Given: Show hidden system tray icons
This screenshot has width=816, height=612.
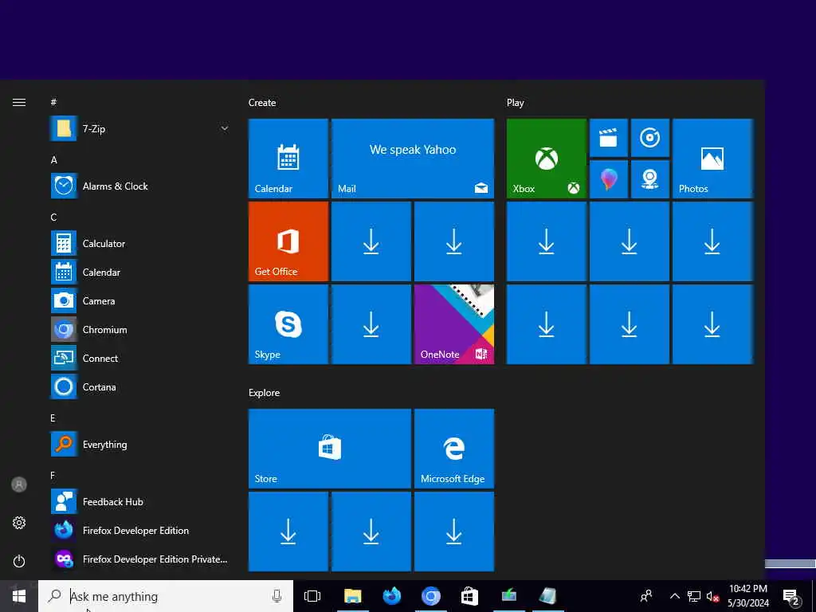Looking at the screenshot, I should point(674,596).
